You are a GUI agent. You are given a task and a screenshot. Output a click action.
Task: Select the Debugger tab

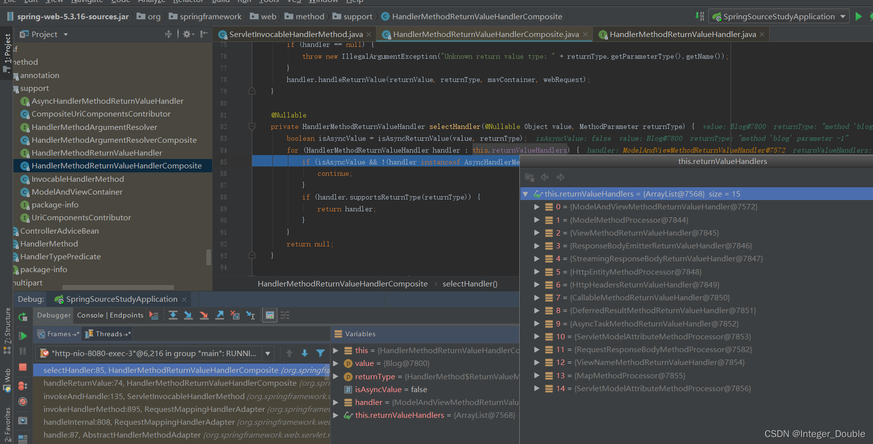point(54,315)
